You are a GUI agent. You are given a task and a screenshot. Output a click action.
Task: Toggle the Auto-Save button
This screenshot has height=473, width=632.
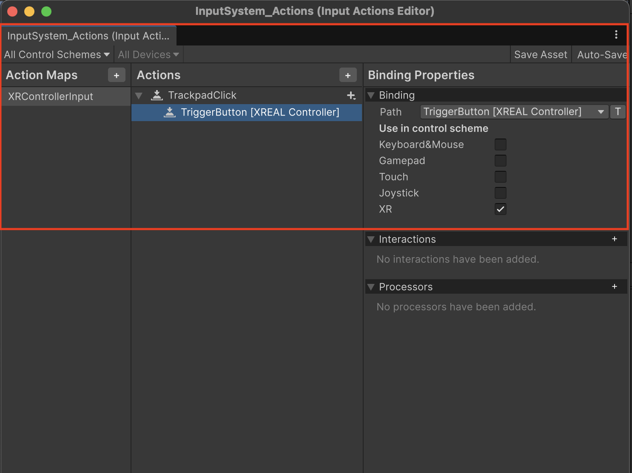tap(601, 55)
